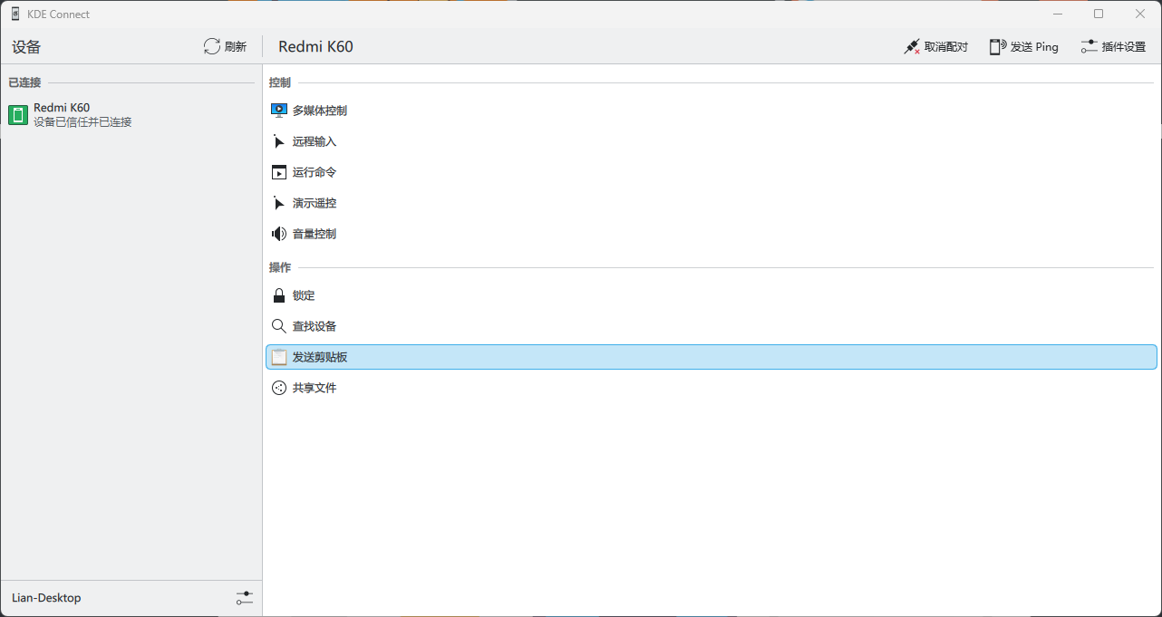The image size is (1162, 617).
Task: Minimize the KDE Connect window
Action: (1058, 14)
